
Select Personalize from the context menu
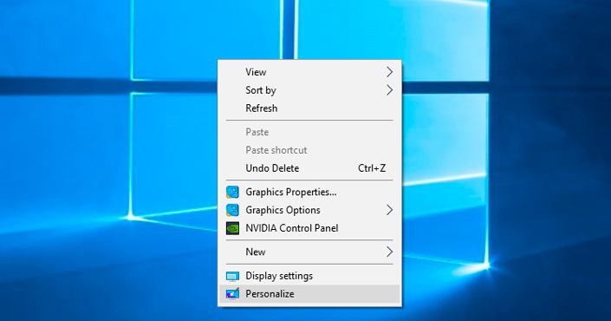coord(309,294)
